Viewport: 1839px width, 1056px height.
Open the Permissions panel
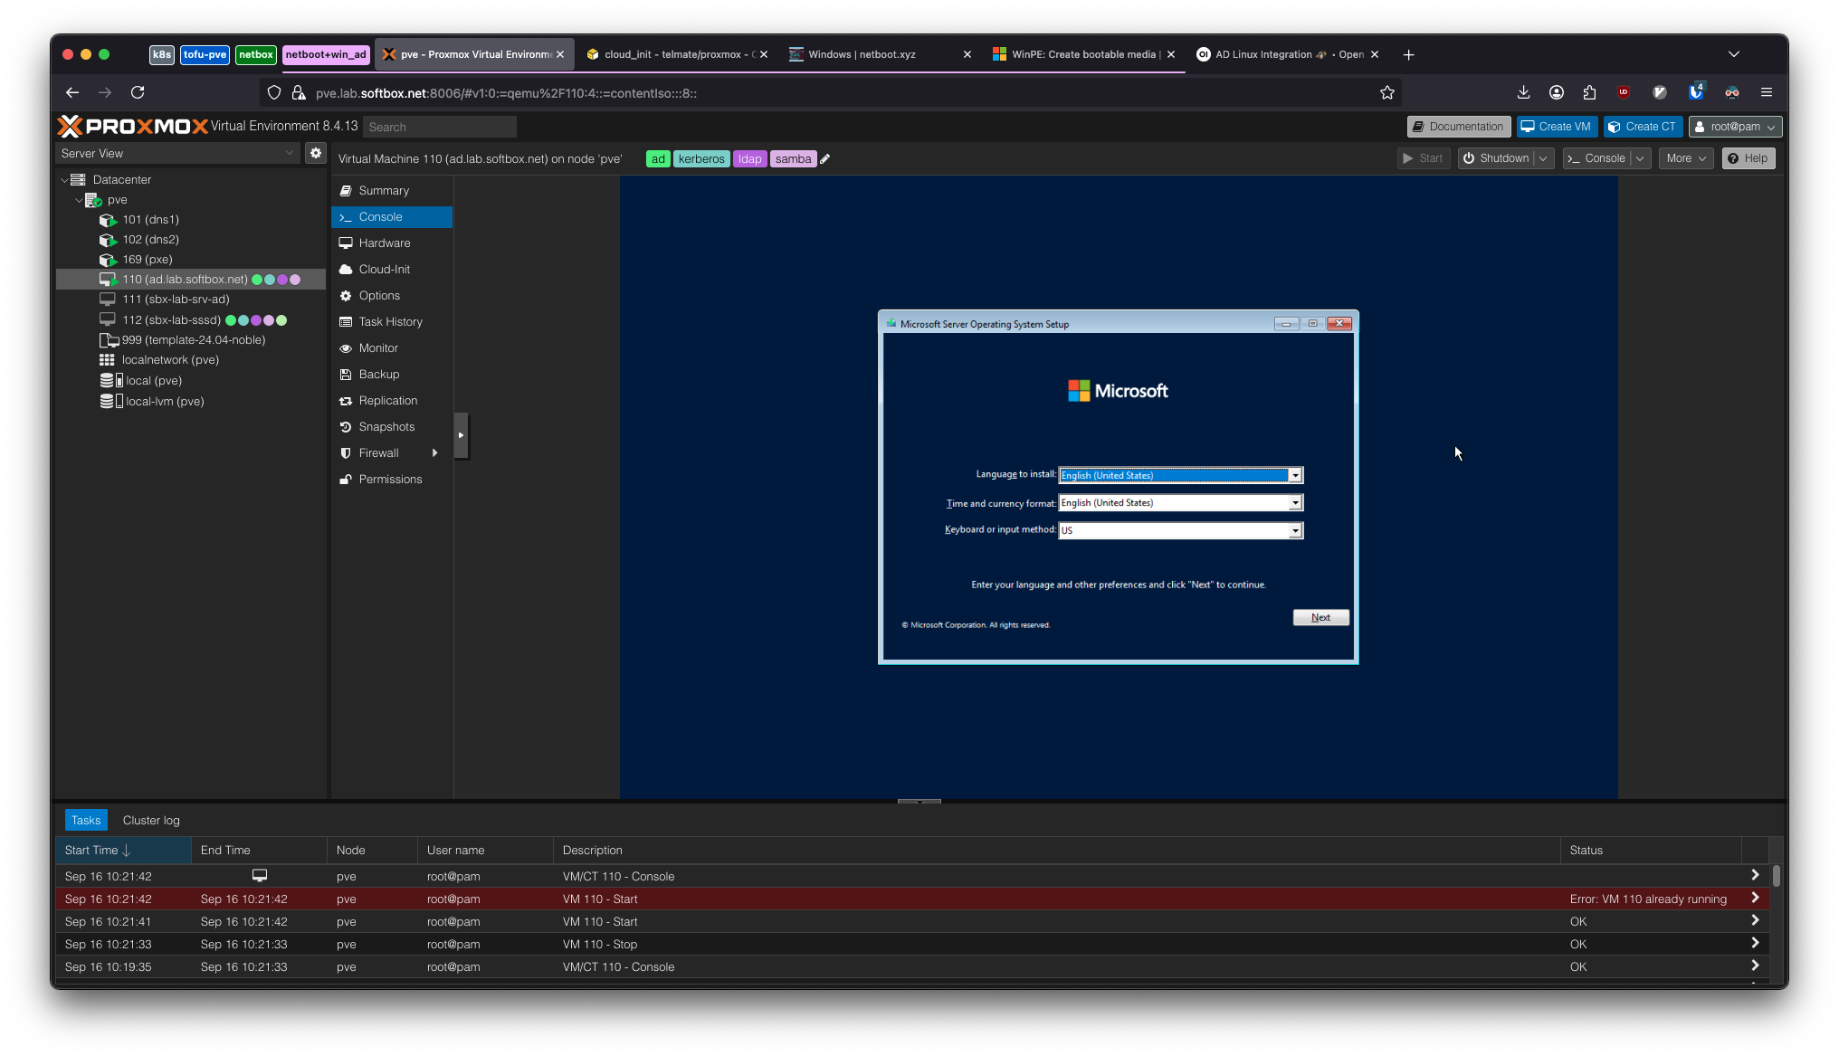tap(390, 479)
